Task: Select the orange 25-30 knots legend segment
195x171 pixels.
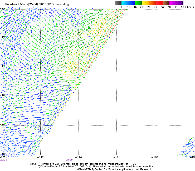Action: [152, 3]
